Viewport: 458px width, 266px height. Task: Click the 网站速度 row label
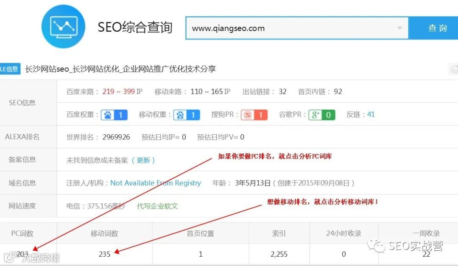[22, 206]
